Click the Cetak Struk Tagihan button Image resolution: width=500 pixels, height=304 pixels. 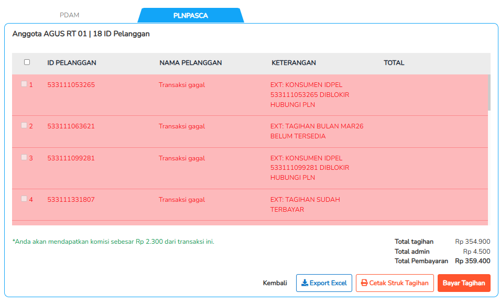pyautogui.click(x=395, y=283)
